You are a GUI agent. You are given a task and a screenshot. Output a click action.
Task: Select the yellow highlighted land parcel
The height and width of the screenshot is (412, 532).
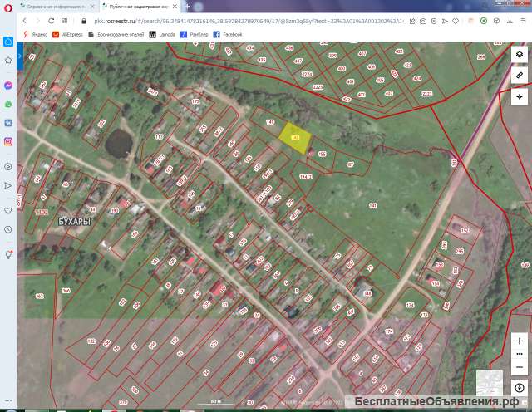(x=295, y=136)
